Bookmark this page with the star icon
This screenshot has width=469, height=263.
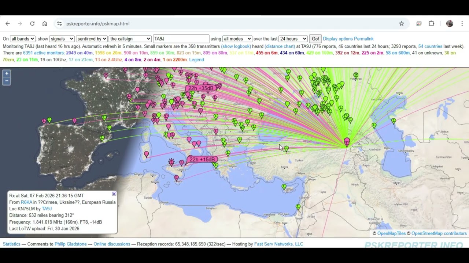tap(402, 24)
